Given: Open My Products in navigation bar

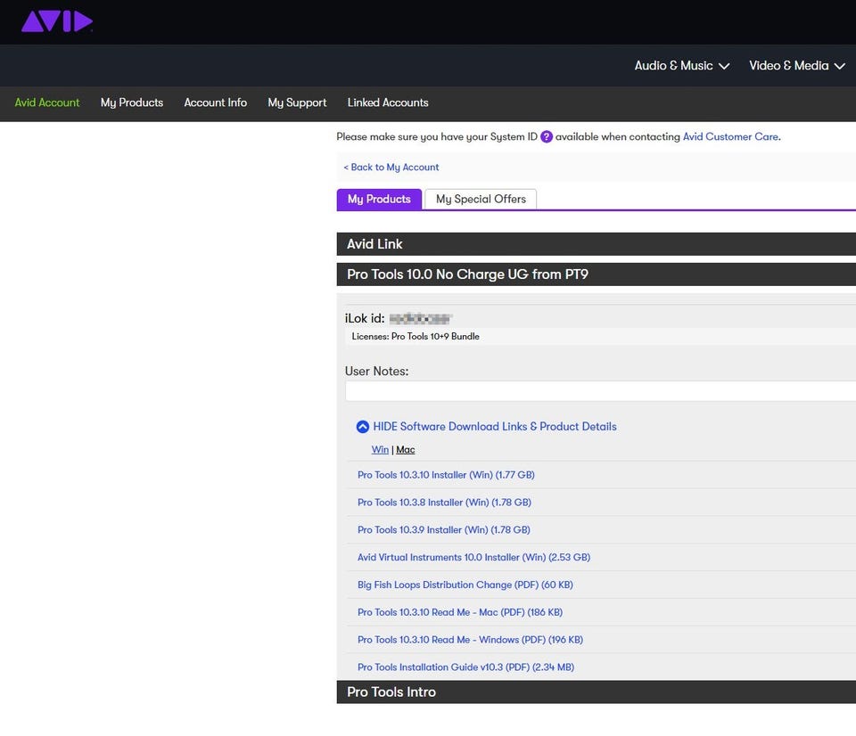Looking at the screenshot, I should point(132,102).
